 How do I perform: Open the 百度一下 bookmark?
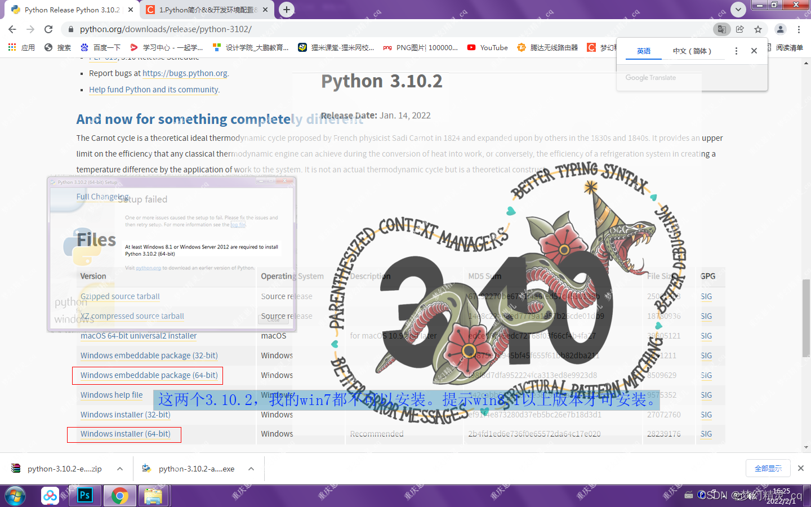pos(100,47)
